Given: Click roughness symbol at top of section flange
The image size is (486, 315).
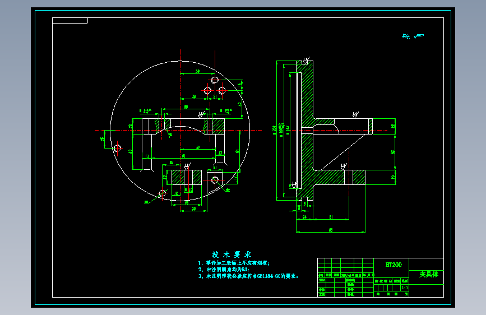Looking at the screenshot, I should (x=306, y=60).
